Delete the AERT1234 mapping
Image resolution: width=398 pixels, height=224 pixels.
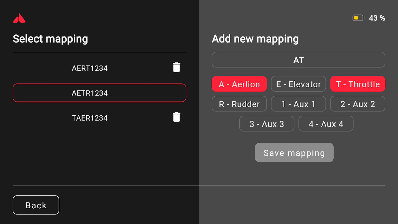[176, 67]
